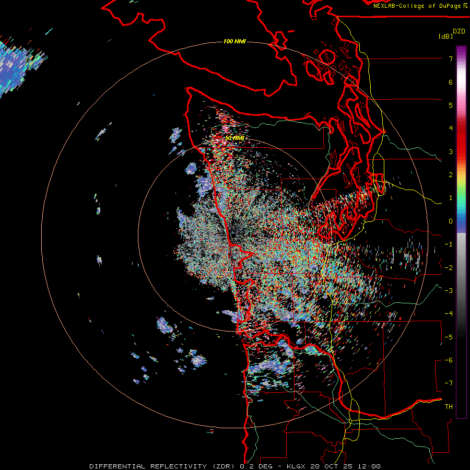Click the -2 value on the scale

449,267
